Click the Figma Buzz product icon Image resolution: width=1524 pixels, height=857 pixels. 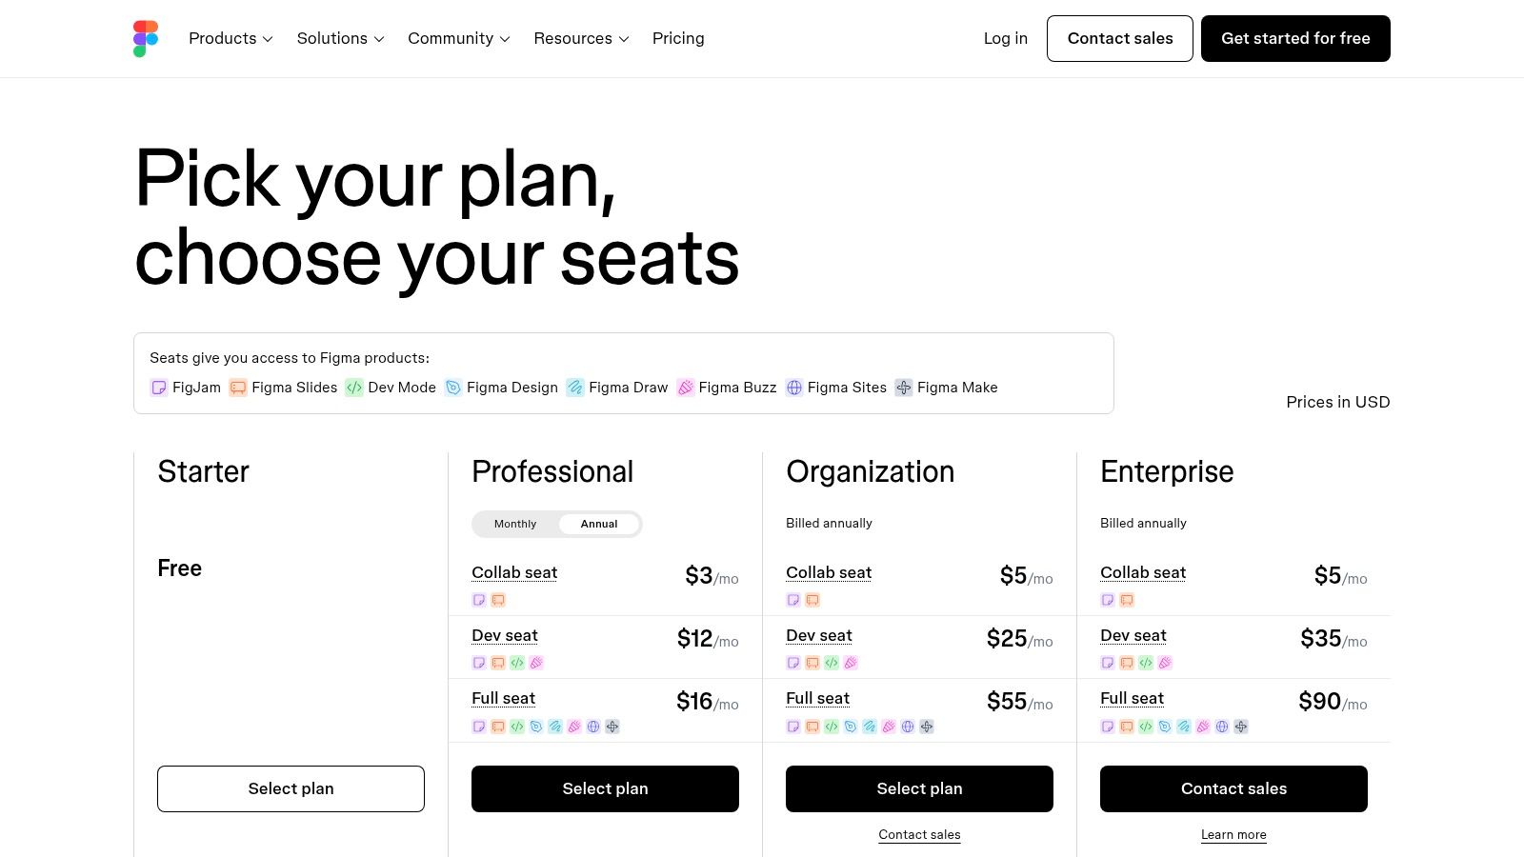(685, 388)
